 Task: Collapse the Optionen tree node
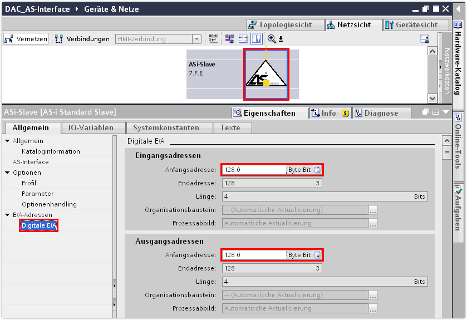7,173
